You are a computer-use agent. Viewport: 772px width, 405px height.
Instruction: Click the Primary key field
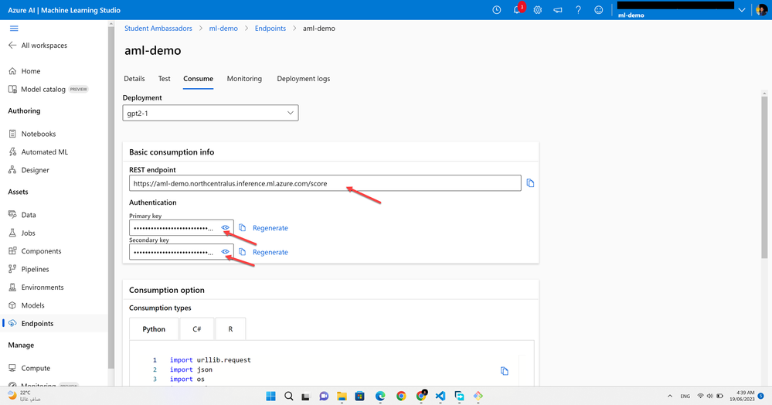(x=181, y=228)
